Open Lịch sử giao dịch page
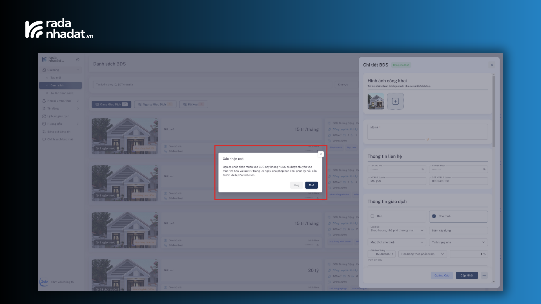The image size is (541, 304). (58, 116)
